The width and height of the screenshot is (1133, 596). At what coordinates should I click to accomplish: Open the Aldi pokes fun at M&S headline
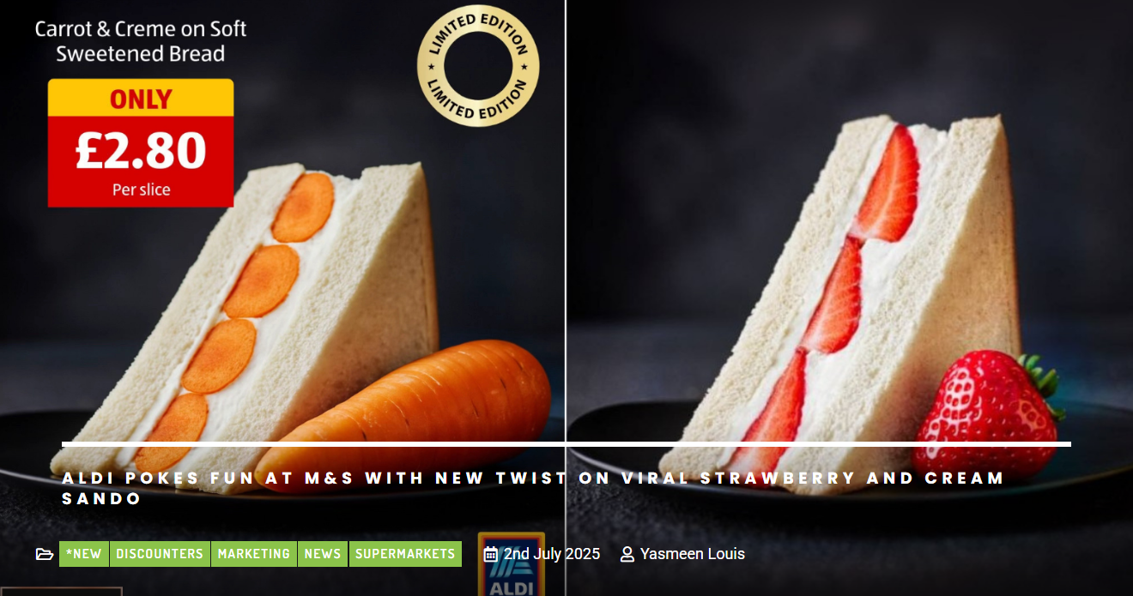pyautogui.click(x=533, y=488)
